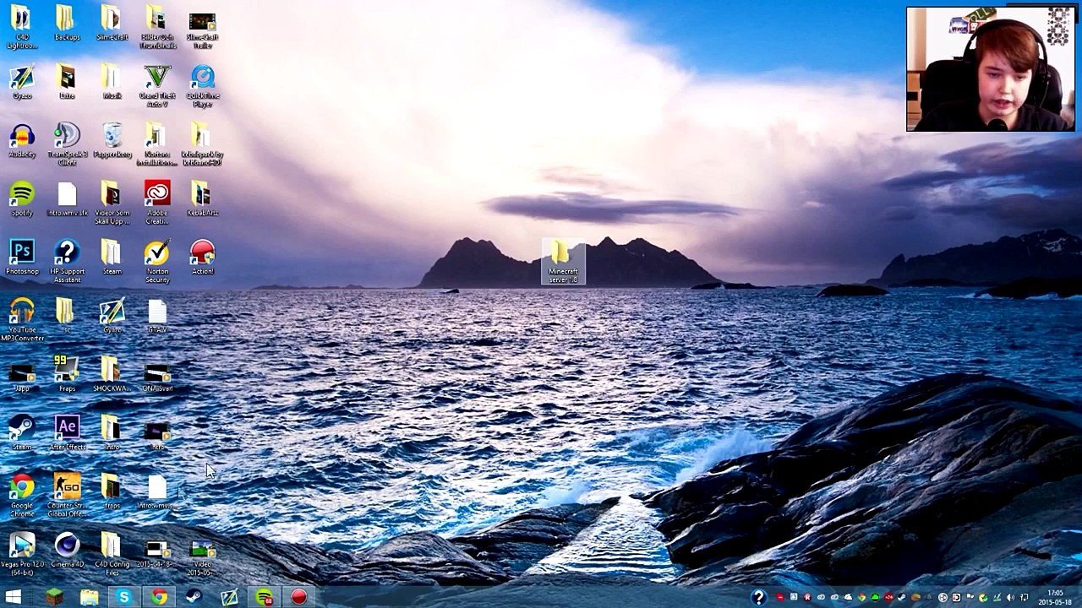Screen dimensions: 1082x608
Task: Open Spotify from the taskbar
Action: (x=264, y=597)
